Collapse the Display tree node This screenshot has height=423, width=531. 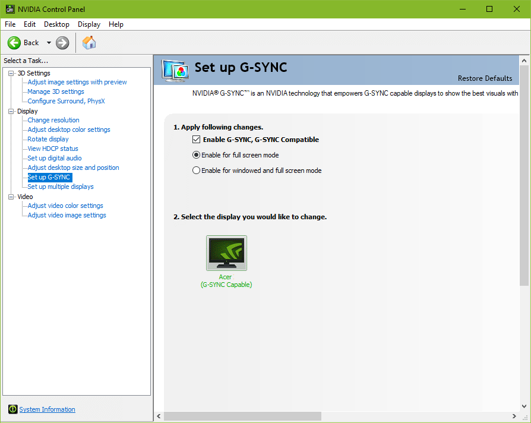click(x=11, y=111)
